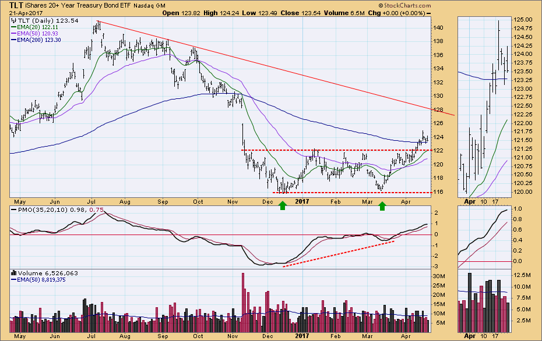
Task: Click the red dashed resistance line at 122
Action: tap(336, 150)
